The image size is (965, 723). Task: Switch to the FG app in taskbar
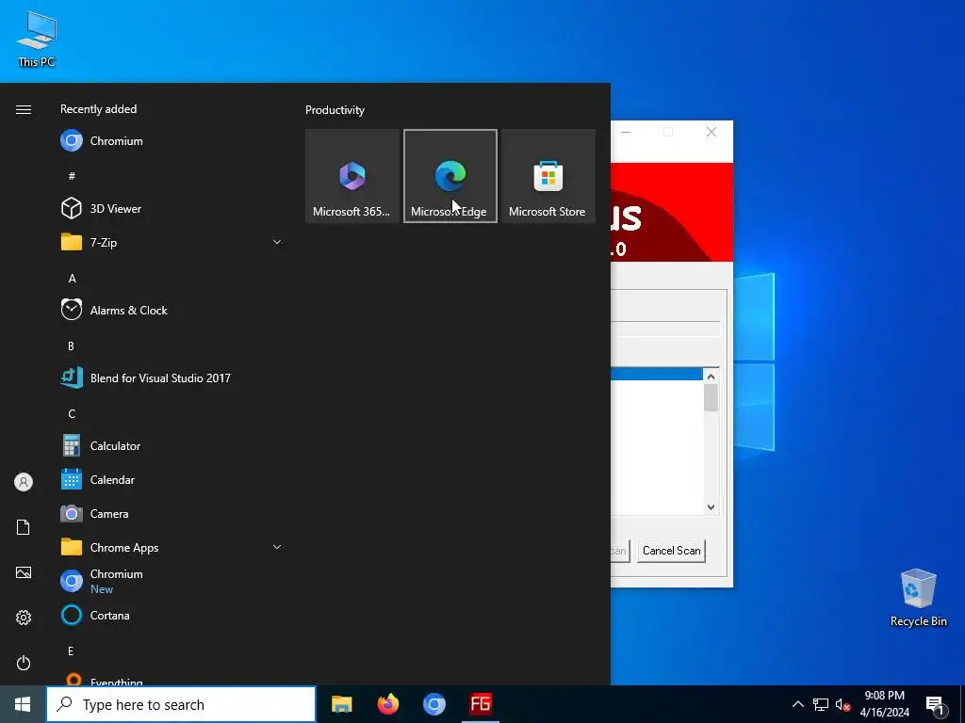click(x=480, y=704)
